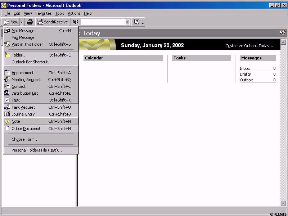This screenshot has width=288, height=216.
Task: Expand toolbar options arrow beside Help icon
Action: tap(143, 23)
